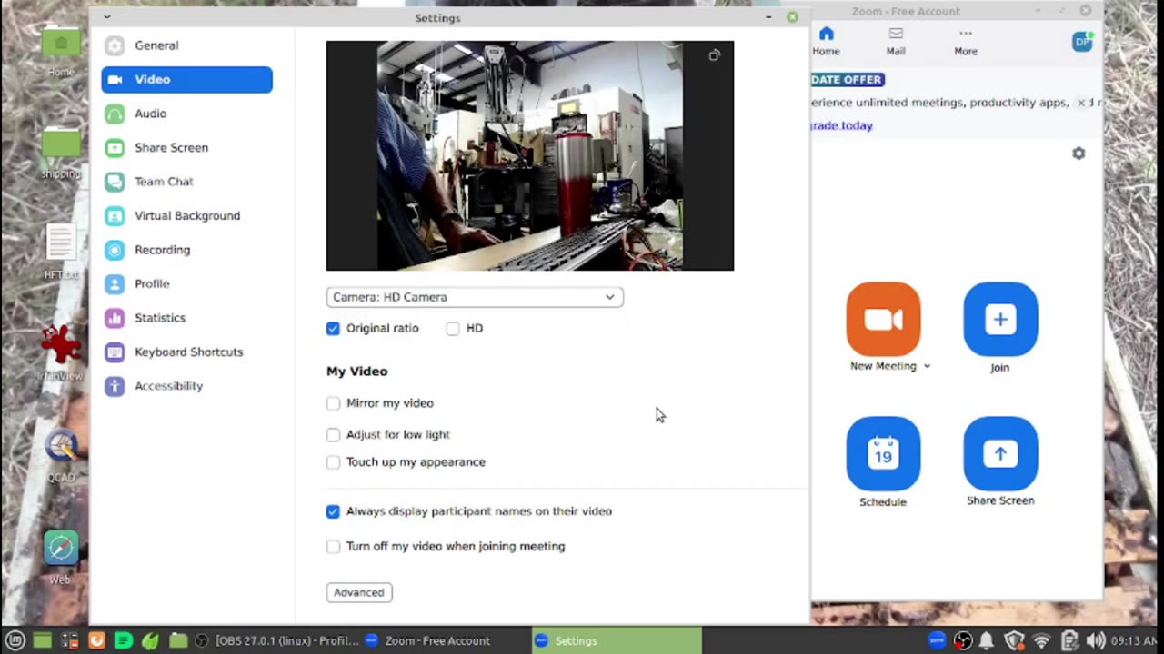This screenshot has width=1164, height=654.
Task: Open the Mail tab in Zoom window
Action: click(x=896, y=42)
